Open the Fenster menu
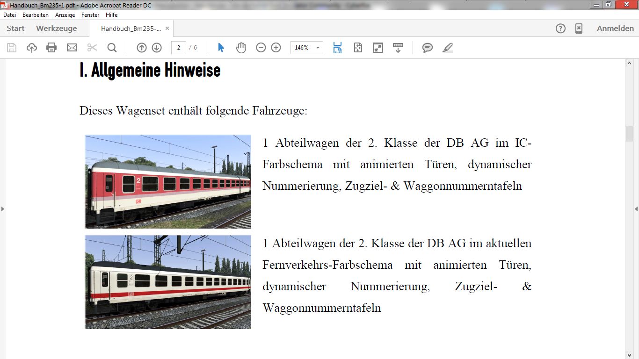The width and height of the screenshot is (639, 359). point(90,15)
